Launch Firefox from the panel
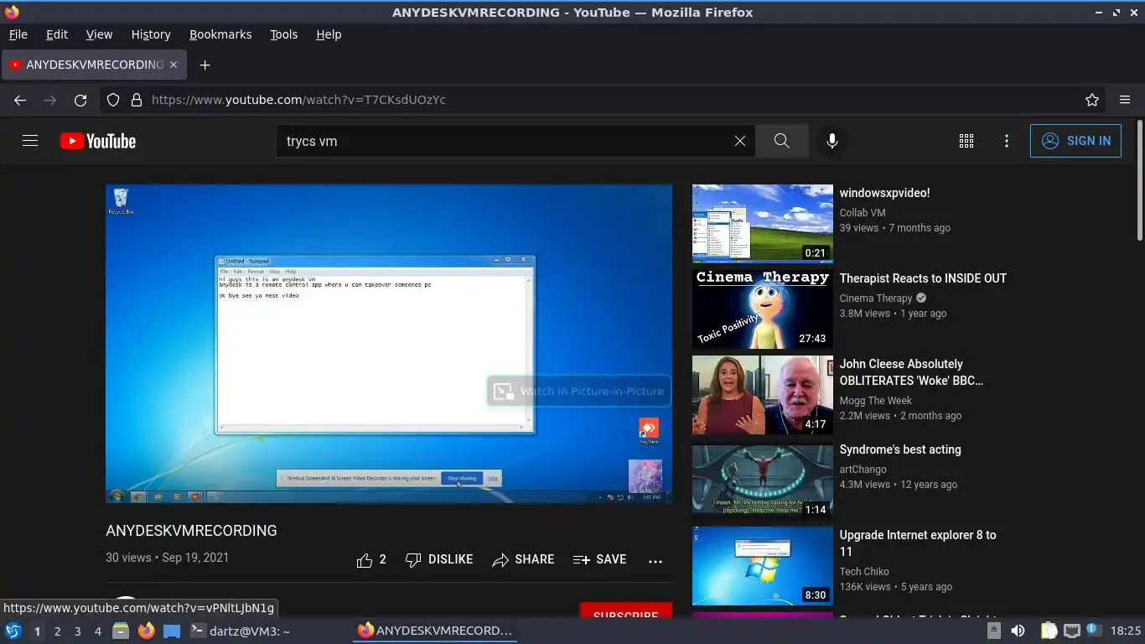 (146, 631)
